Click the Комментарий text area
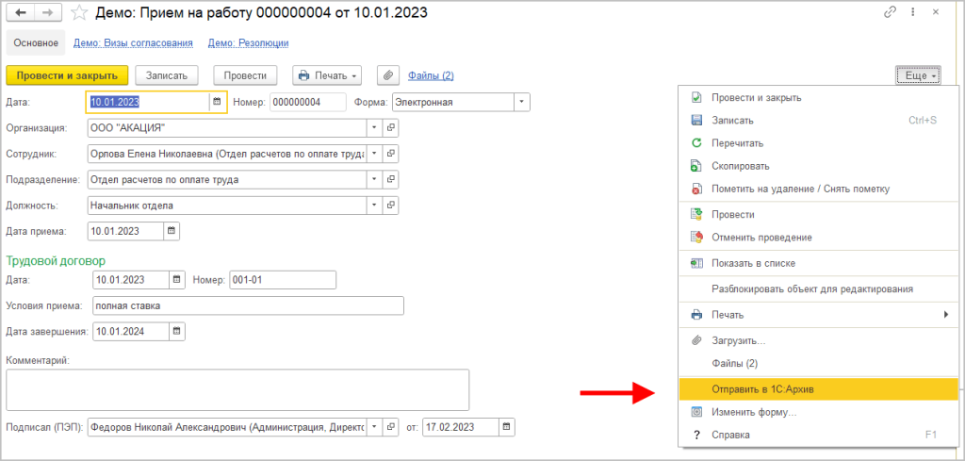 [237, 389]
